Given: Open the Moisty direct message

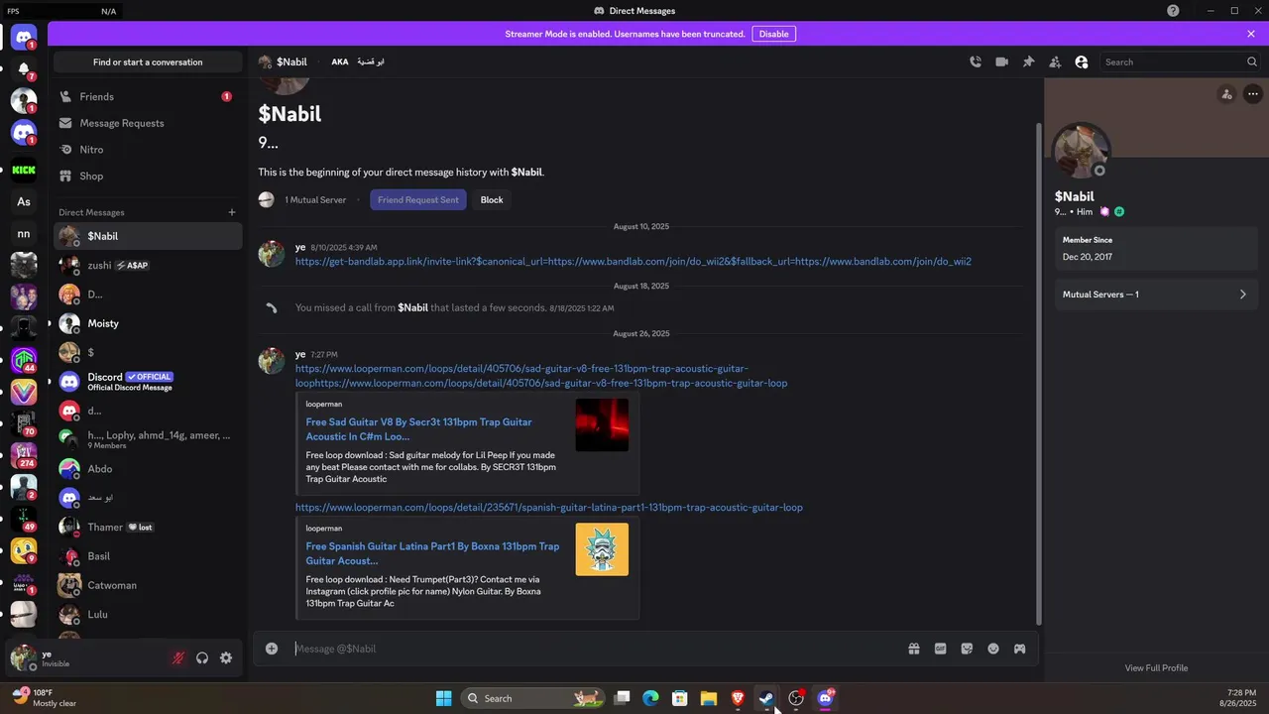Looking at the screenshot, I should pos(148,323).
